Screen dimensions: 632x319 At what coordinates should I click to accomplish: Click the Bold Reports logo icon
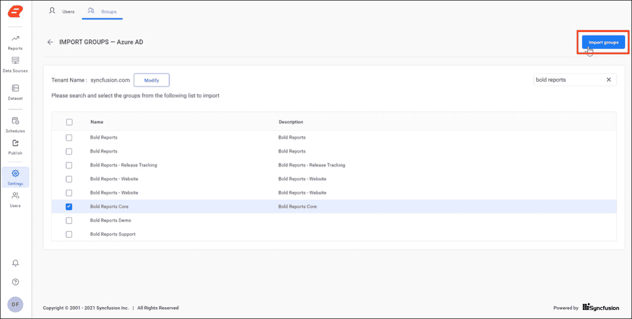coord(15,11)
